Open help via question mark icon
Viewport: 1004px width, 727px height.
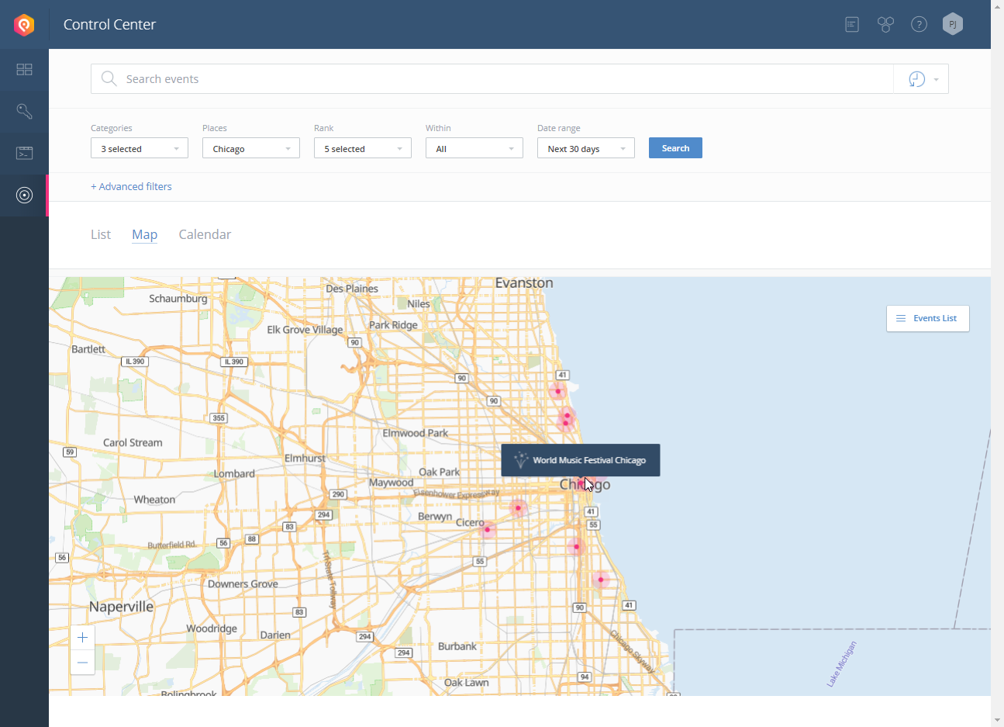click(919, 25)
